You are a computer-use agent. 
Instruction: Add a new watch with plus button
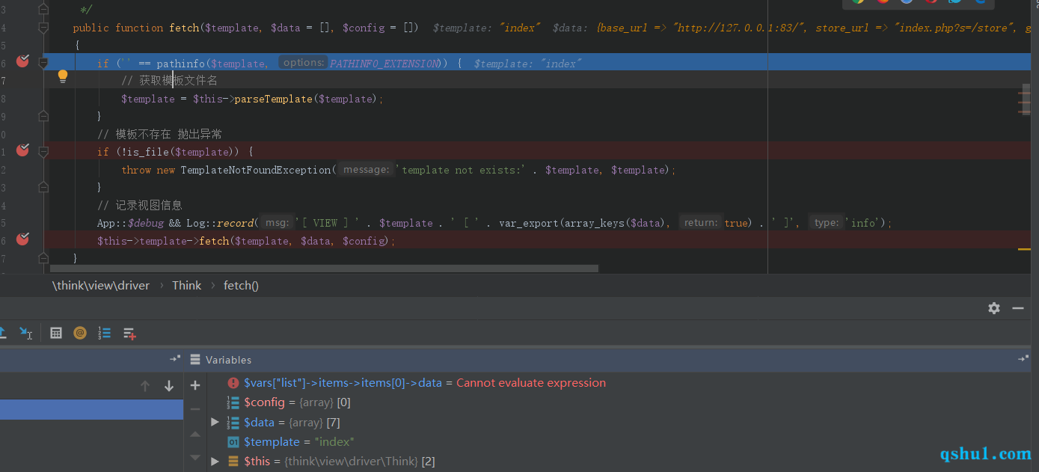coord(195,385)
